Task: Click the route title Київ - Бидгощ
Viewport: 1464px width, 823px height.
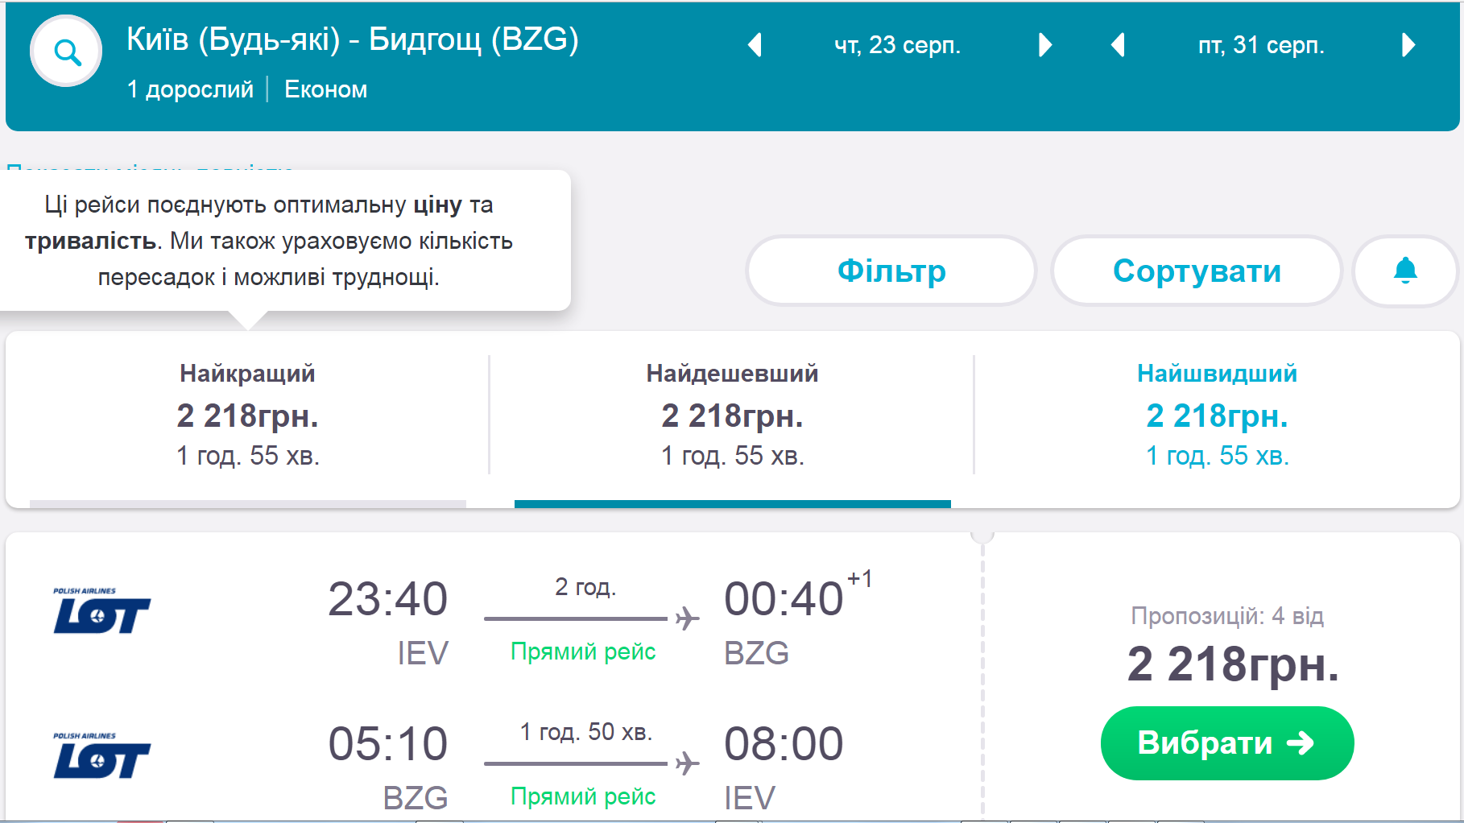Action: point(352,39)
